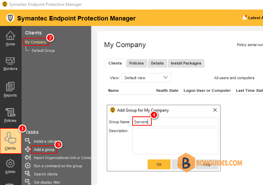Viewport: 263px width, 185px height.
Task: Click the All users and computers text
Action: pos(234,78)
